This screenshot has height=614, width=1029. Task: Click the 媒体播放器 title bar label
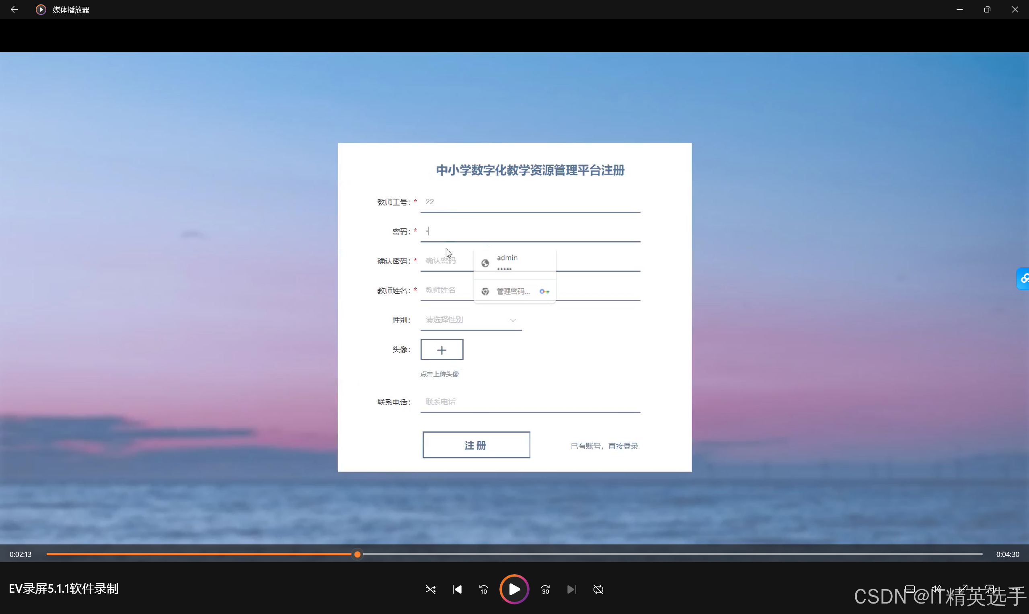(x=71, y=9)
